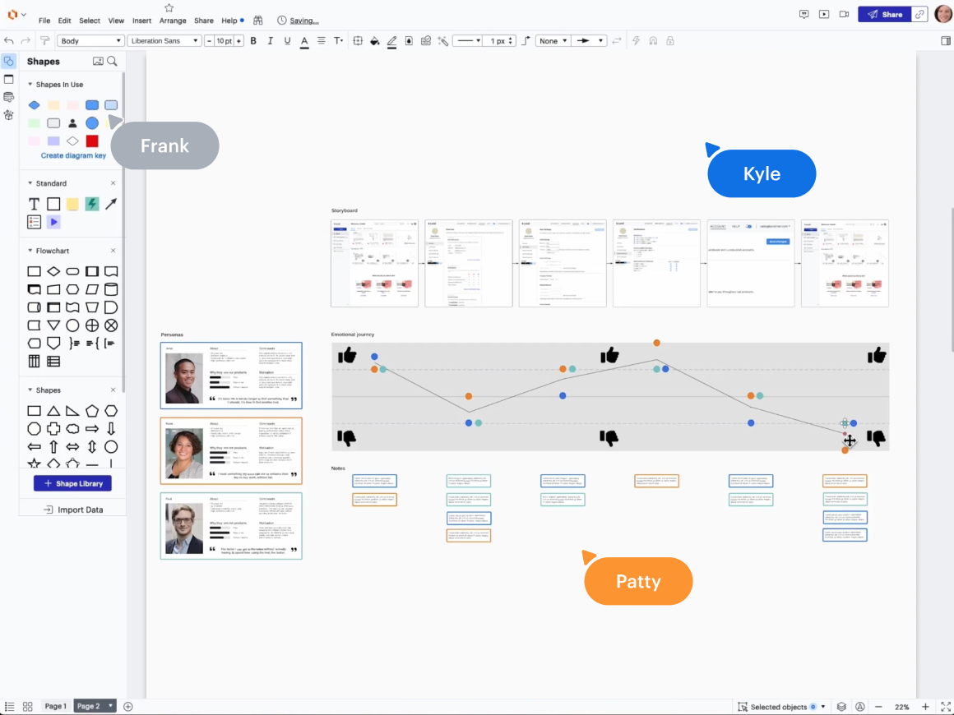Click the Create diagram key link

pyautogui.click(x=73, y=155)
